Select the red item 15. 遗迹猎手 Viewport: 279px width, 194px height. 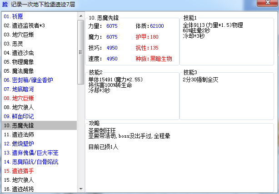(40, 171)
